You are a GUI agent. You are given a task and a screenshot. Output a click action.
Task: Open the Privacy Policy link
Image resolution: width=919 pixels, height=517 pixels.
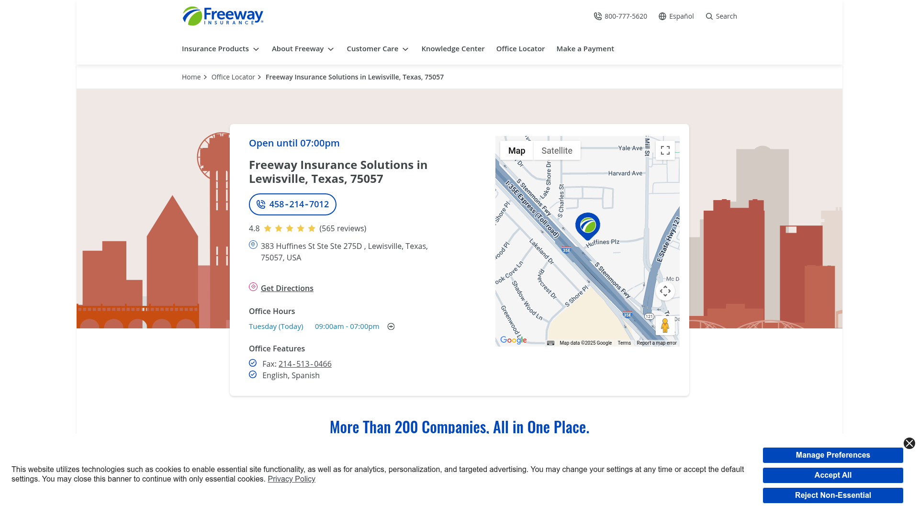click(291, 479)
